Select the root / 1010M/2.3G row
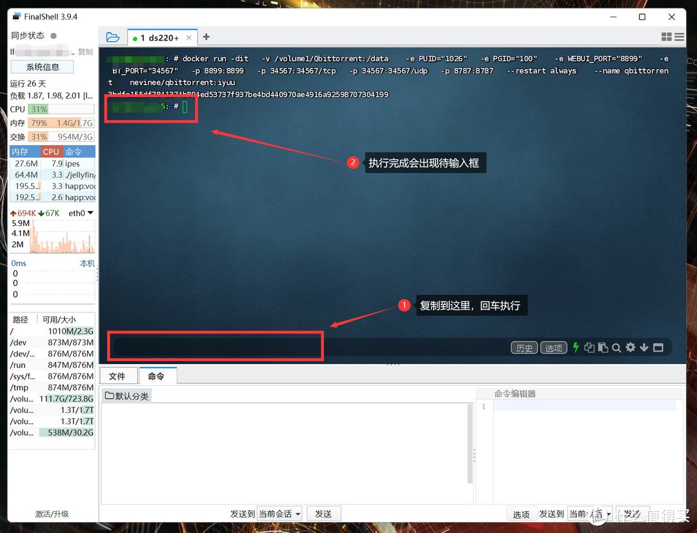This screenshot has height=533, width=697. click(x=52, y=331)
